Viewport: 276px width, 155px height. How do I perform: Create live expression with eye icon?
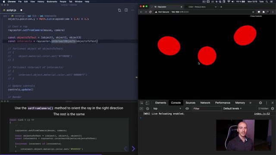tap(187, 108)
